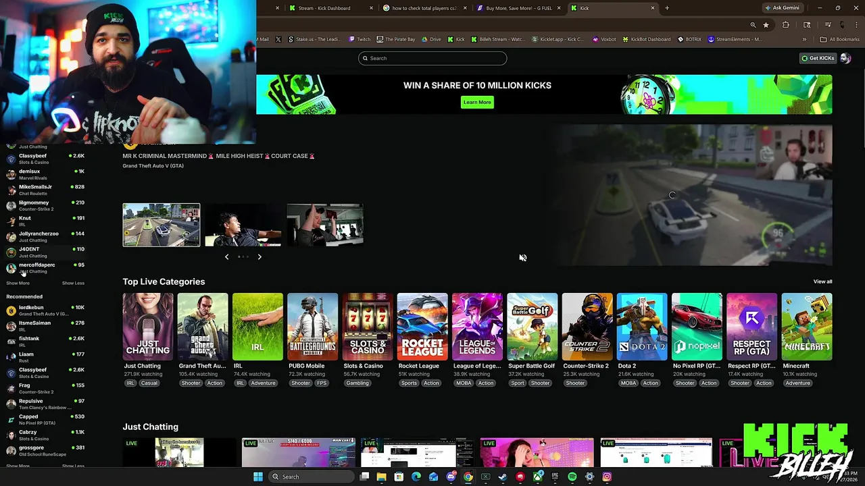
Task: Open the All Bookmarks folder
Action: pyautogui.click(x=840, y=39)
